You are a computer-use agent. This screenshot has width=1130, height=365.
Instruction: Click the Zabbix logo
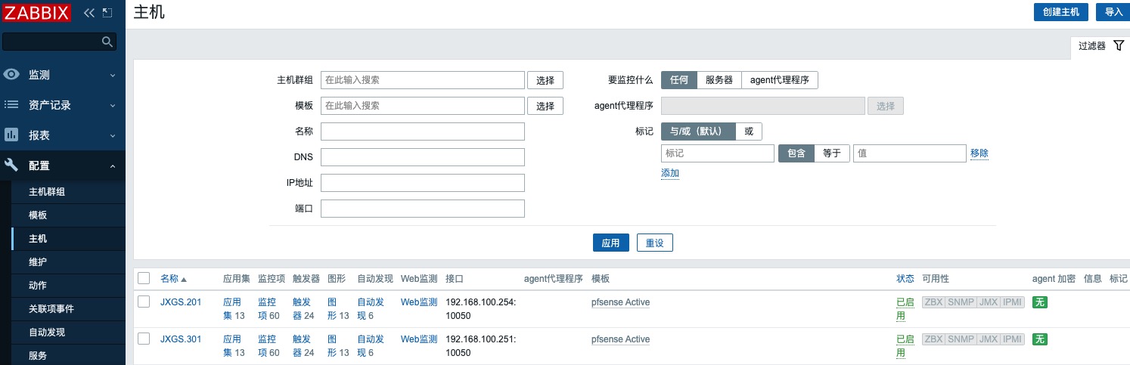(x=38, y=13)
